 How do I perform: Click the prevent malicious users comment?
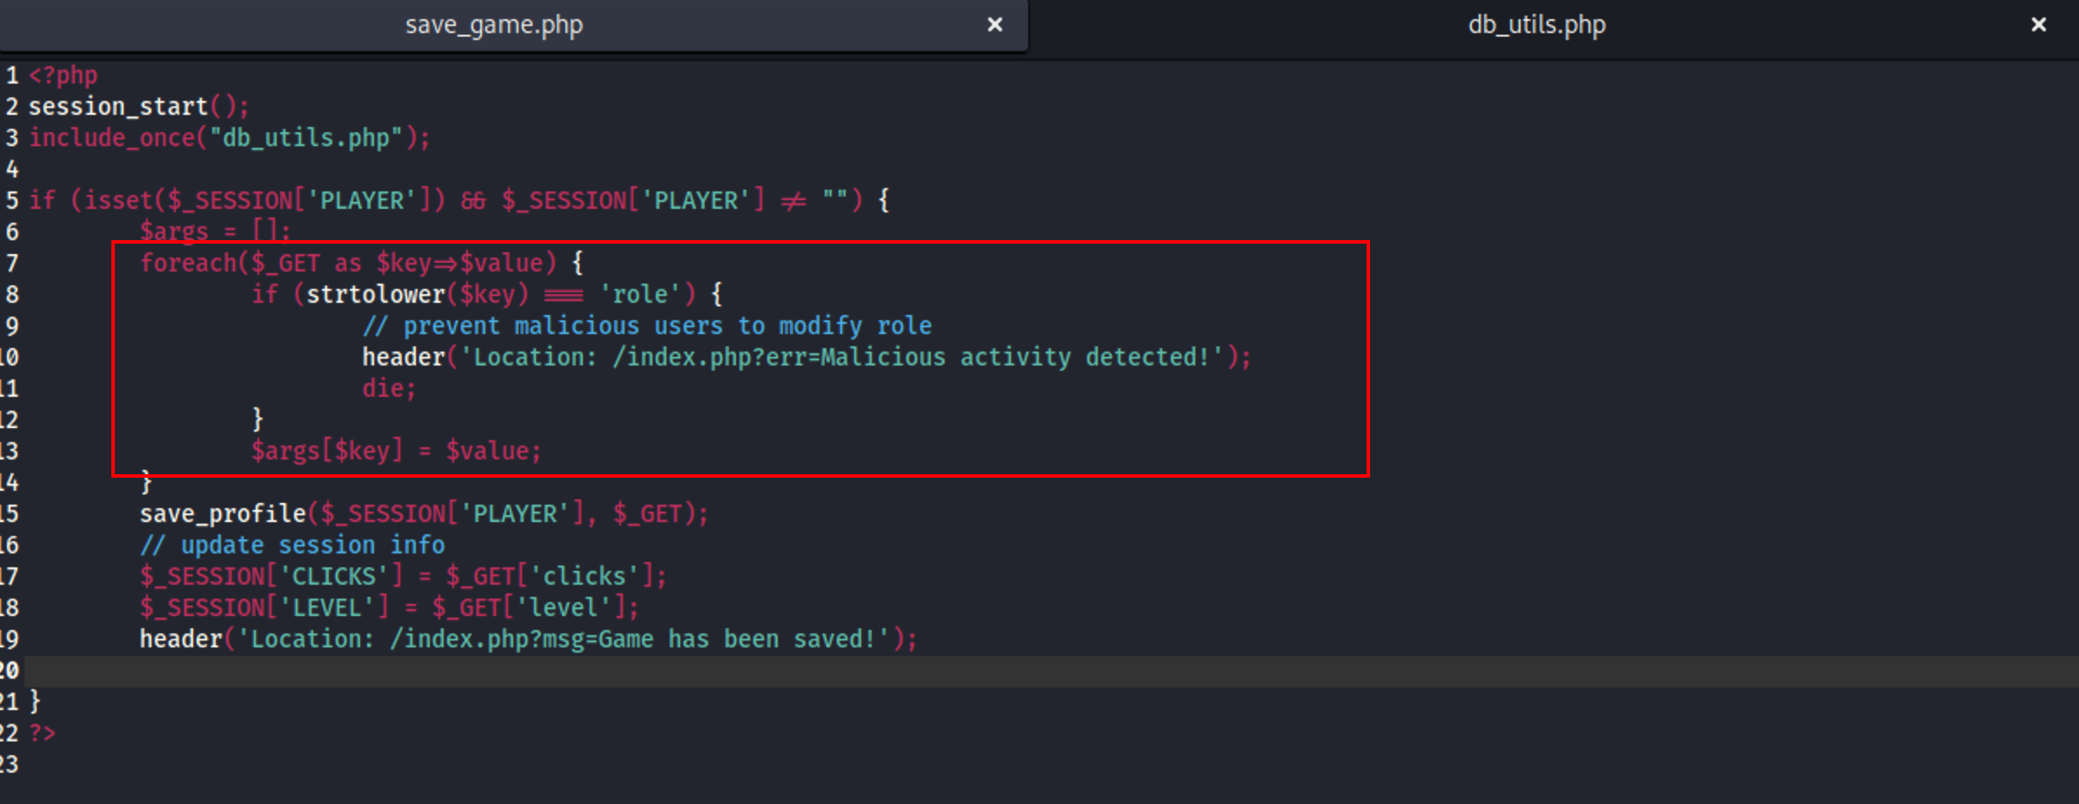(647, 326)
